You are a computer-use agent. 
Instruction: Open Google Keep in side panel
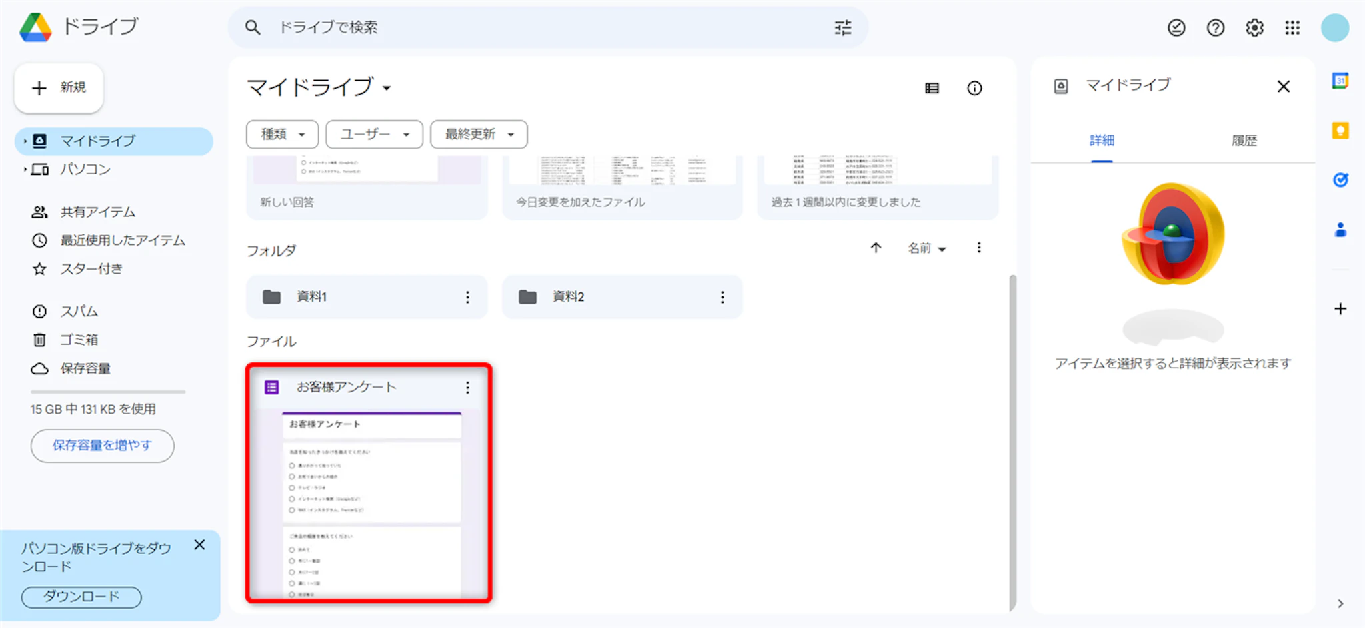point(1340,131)
